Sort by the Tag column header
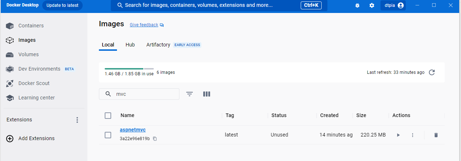The width and height of the screenshot is (461, 161). coord(230,115)
